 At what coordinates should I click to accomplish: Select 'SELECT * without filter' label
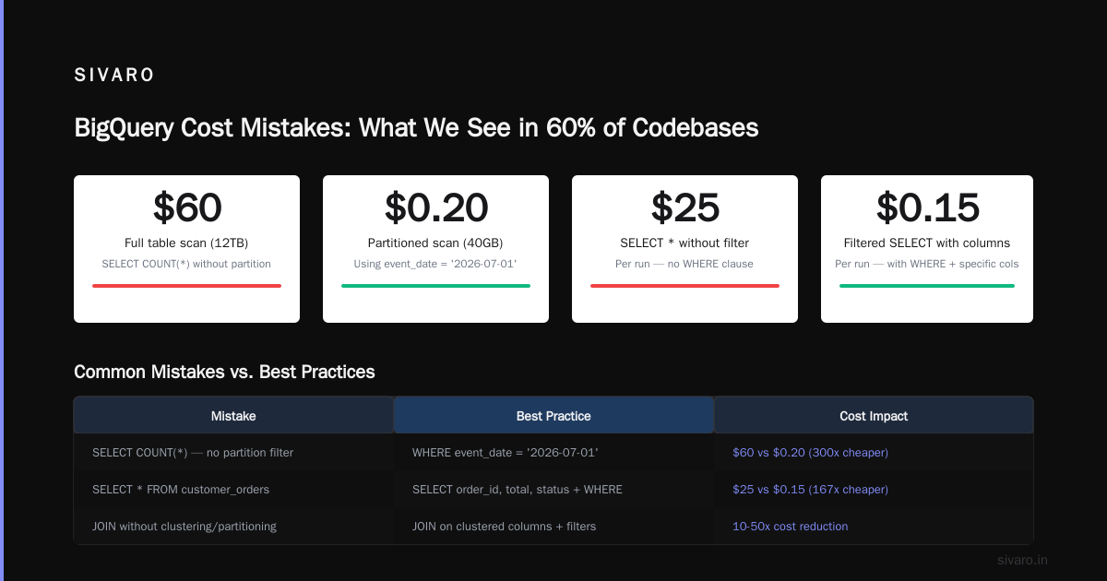pyautogui.click(x=684, y=243)
